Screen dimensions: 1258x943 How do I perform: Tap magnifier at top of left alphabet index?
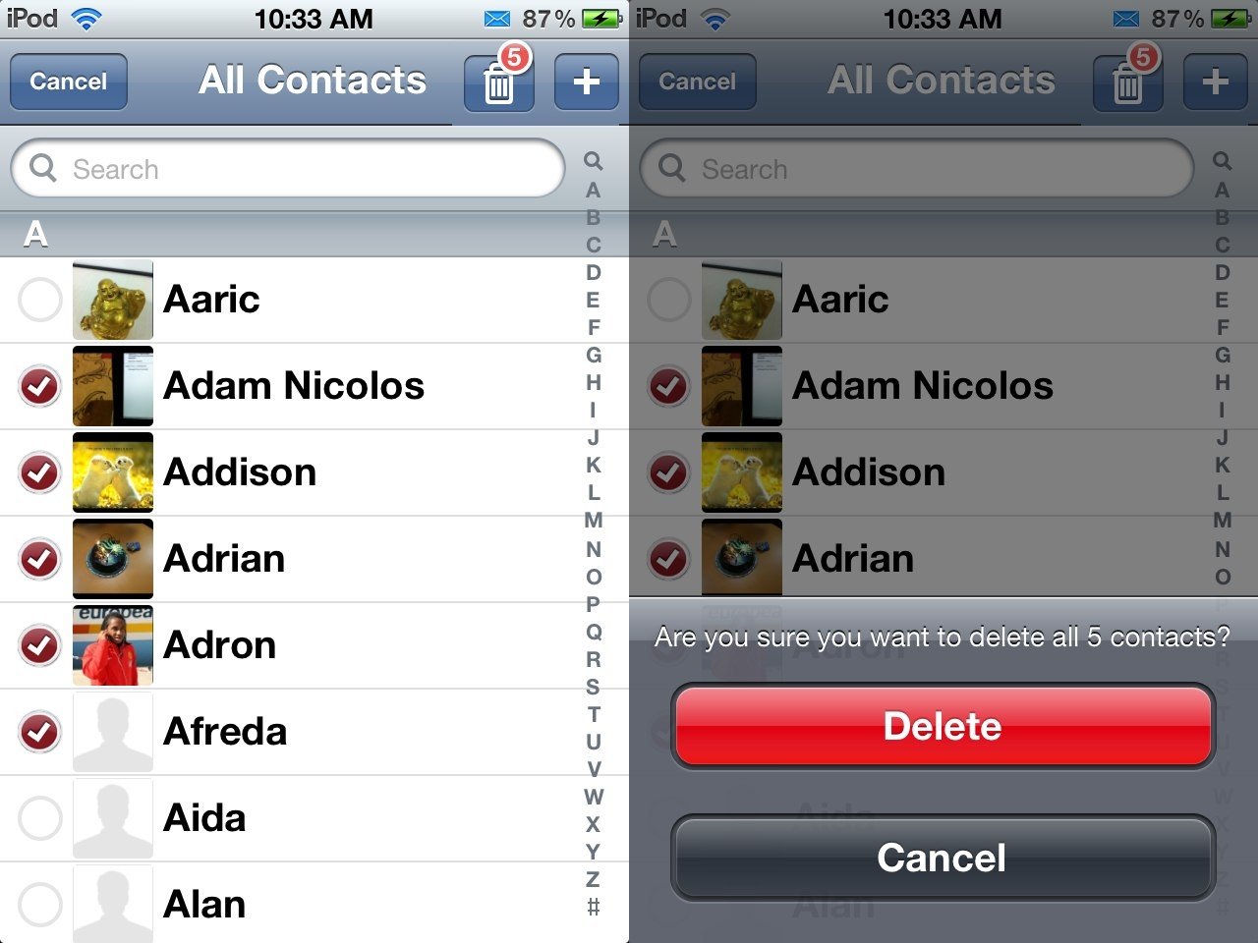[593, 161]
